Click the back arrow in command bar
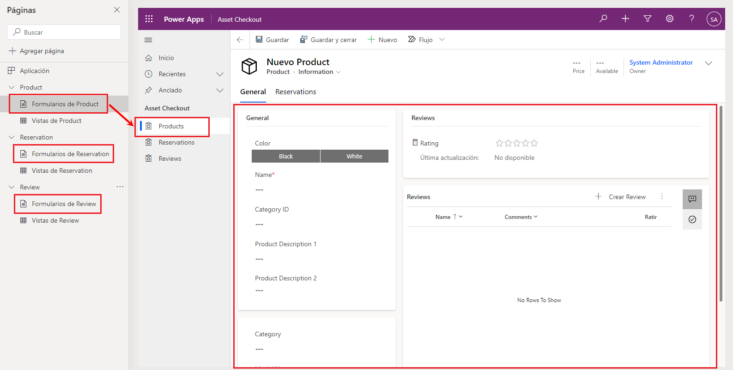 click(x=240, y=40)
